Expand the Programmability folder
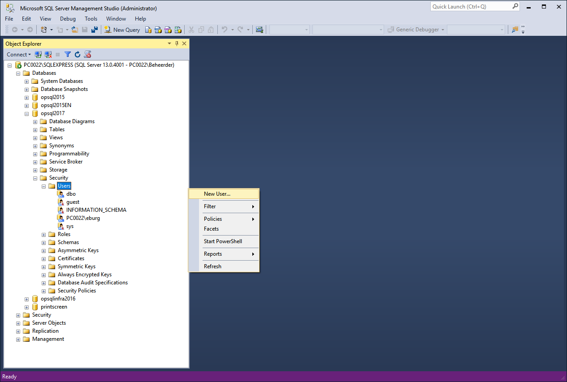The height and width of the screenshot is (382, 567). tap(35, 154)
